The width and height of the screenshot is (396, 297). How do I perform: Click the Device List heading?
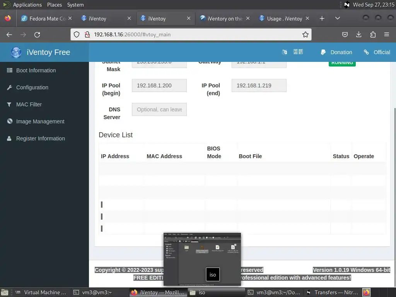click(x=115, y=135)
